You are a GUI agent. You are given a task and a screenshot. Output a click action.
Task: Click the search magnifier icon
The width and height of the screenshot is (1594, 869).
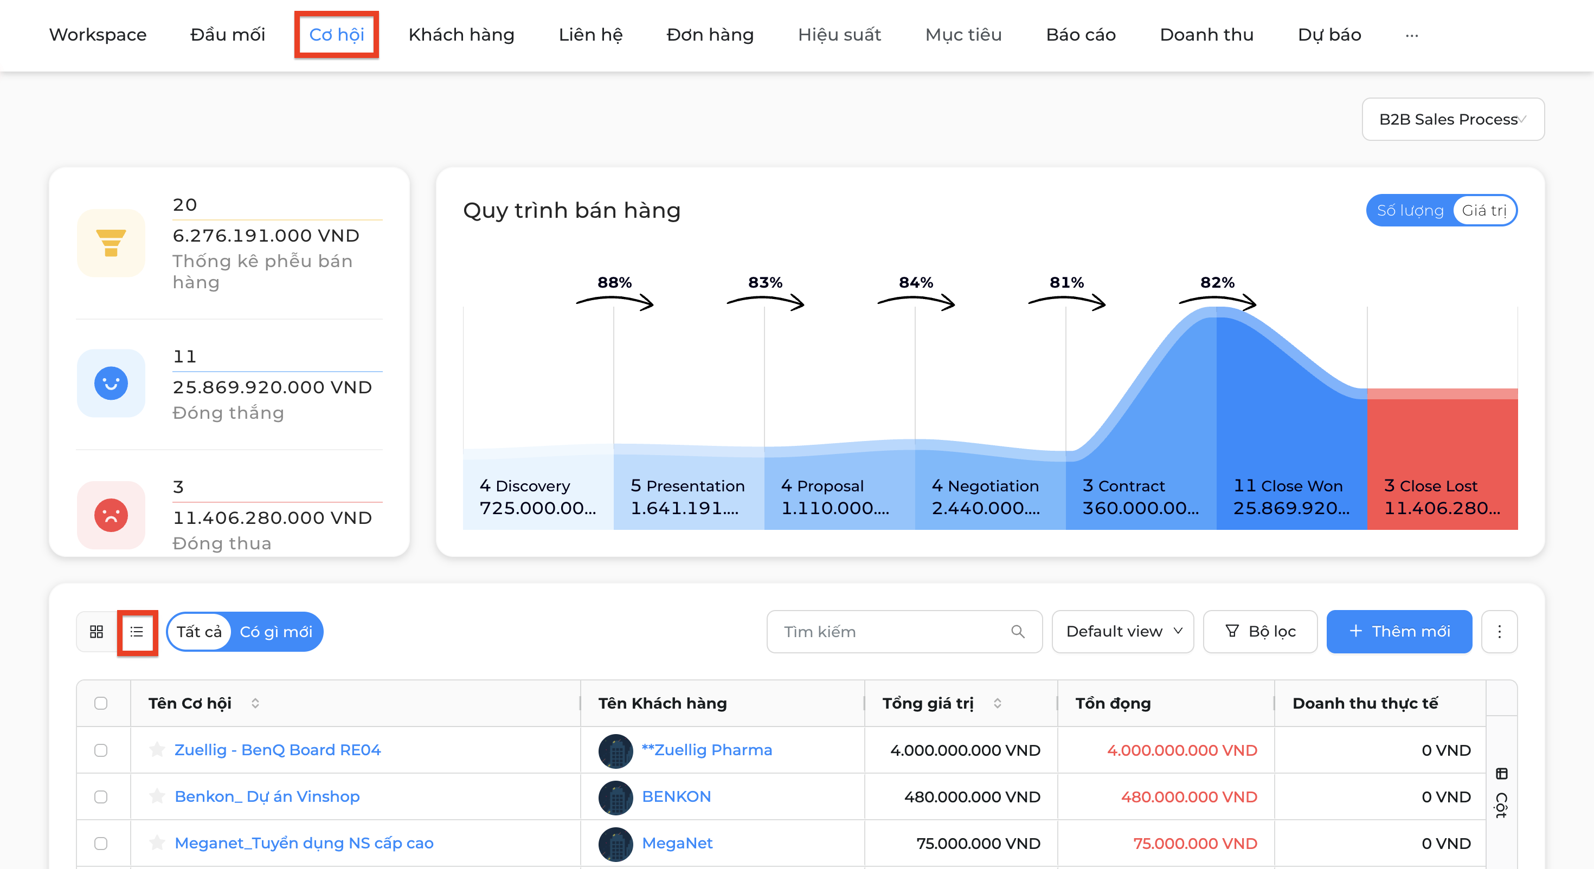pos(1018,632)
